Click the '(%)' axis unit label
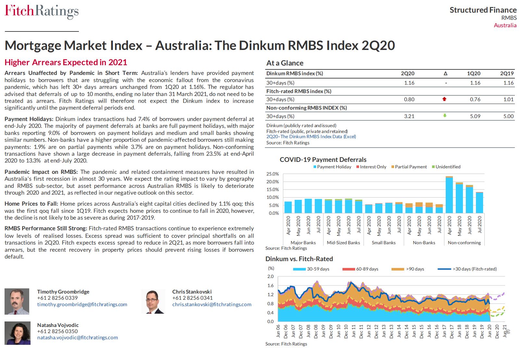This screenshot has width=522, height=350. coord(271,268)
